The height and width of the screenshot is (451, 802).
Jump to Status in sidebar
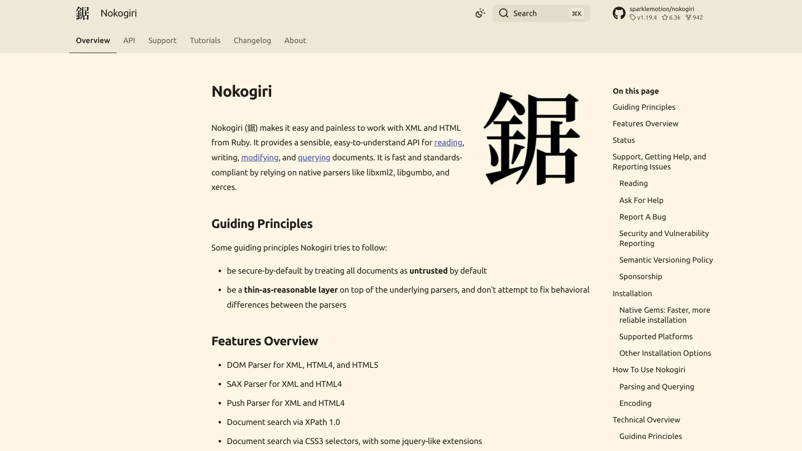pos(624,140)
